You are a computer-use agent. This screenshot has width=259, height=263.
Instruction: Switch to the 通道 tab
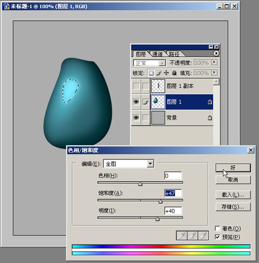click(157, 54)
